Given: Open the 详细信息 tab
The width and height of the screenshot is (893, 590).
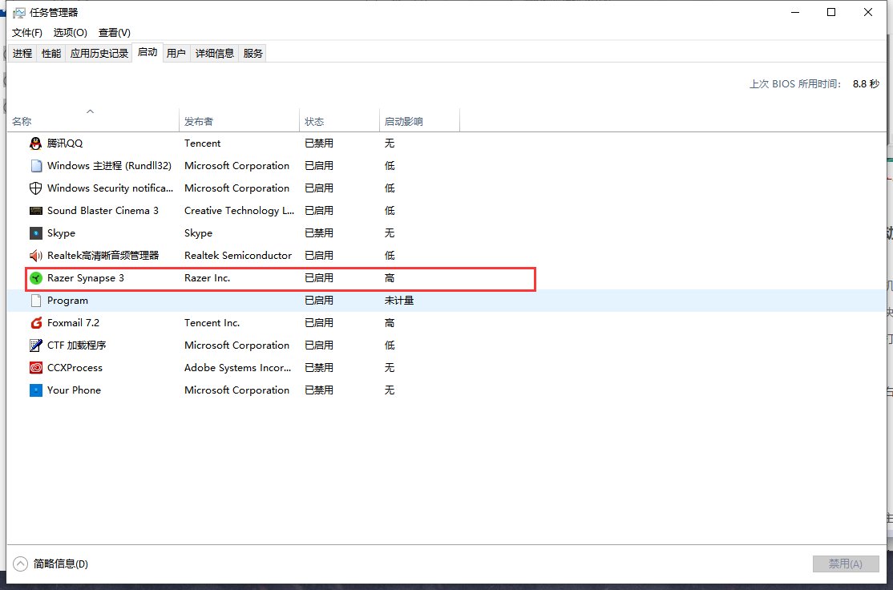Looking at the screenshot, I should tap(215, 54).
